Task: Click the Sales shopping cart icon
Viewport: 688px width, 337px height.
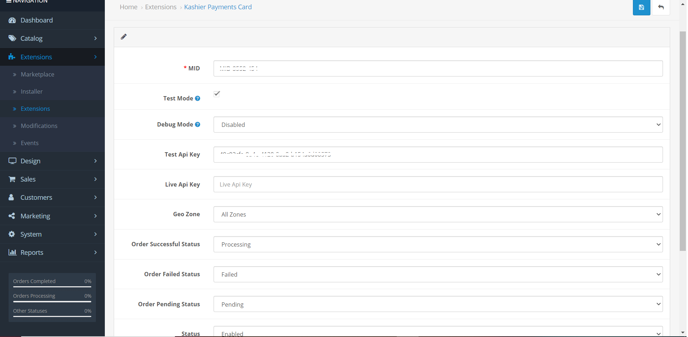Action: [12, 179]
